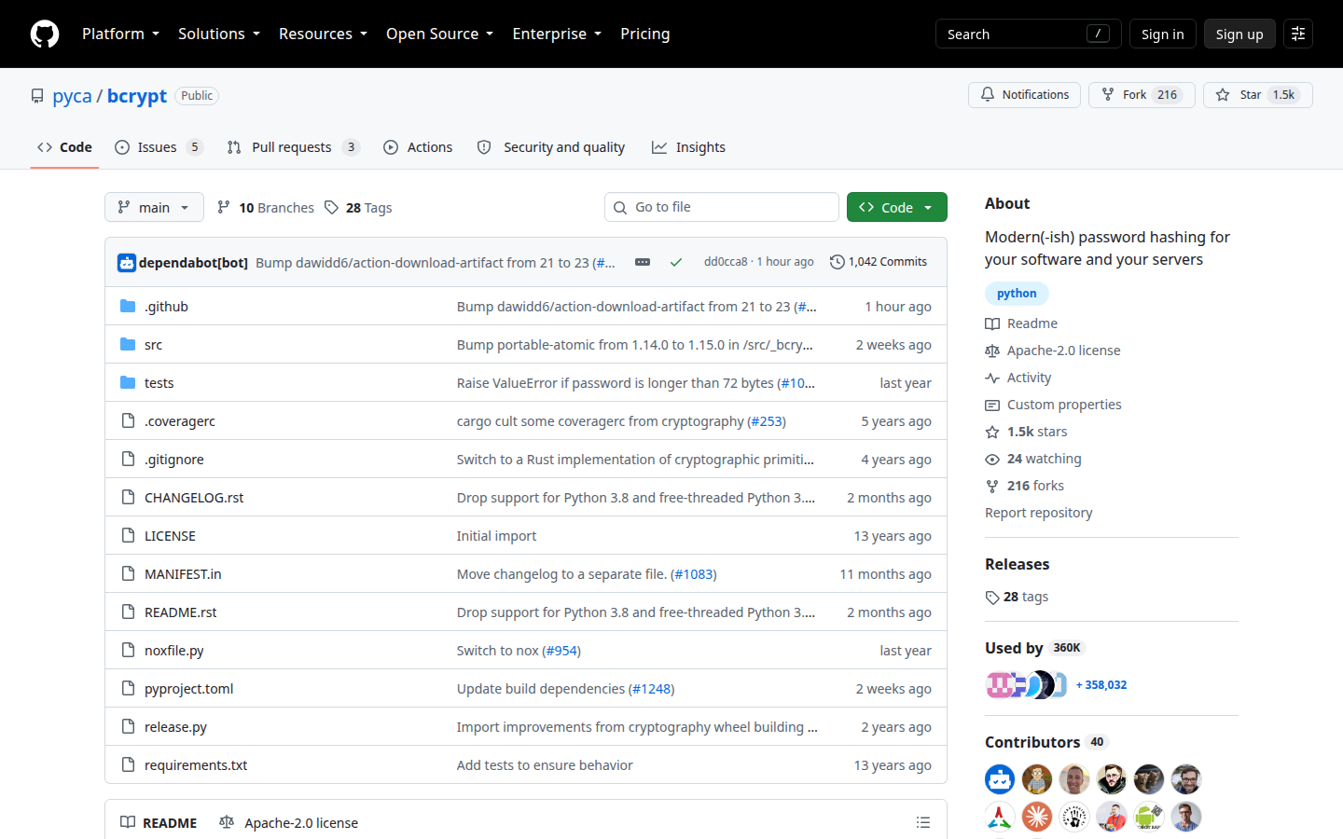Open Activity link in sidebar
This screenshot has width=1343, height=839.
pyautogui.click(x=1018, y=378)
